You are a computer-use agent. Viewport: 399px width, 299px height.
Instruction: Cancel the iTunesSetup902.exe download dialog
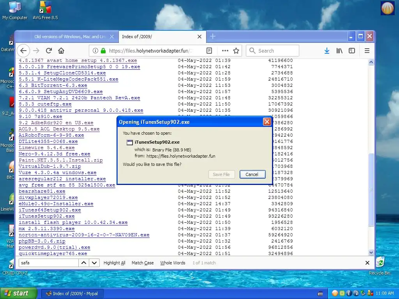252,174
